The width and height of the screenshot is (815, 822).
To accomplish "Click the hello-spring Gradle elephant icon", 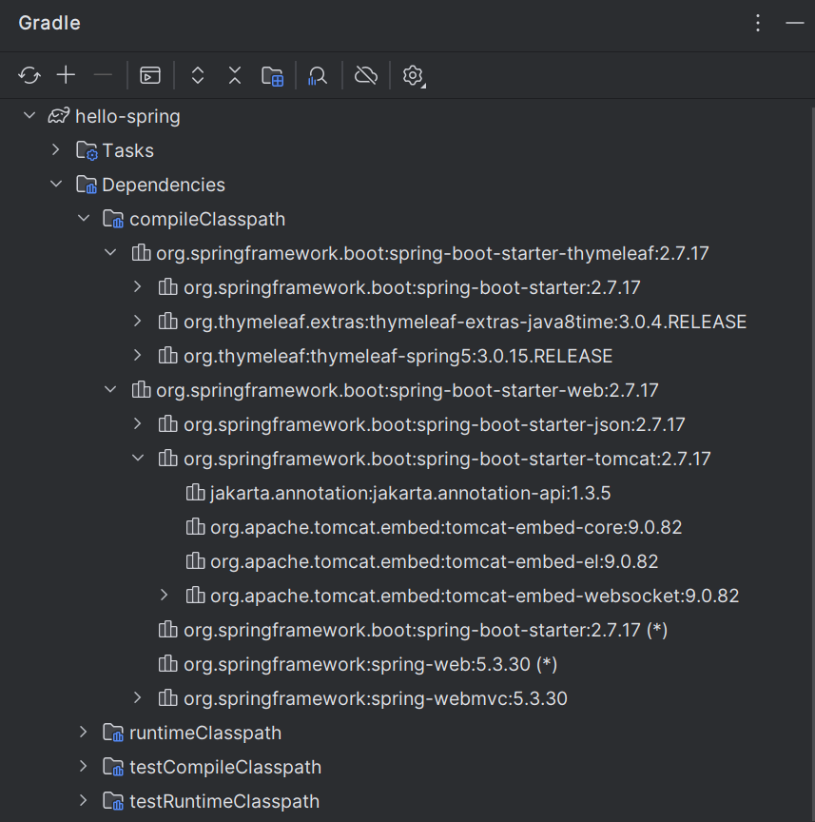I will tap(59, 116).
